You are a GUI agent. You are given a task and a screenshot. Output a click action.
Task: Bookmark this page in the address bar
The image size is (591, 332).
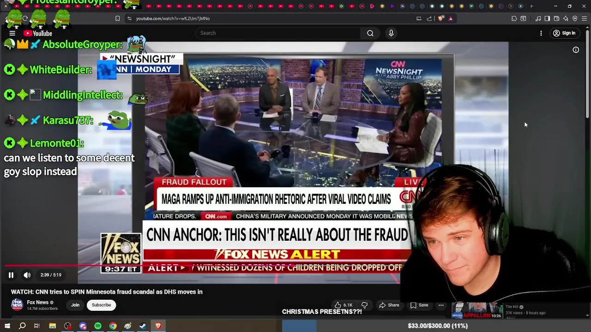[117, 18]
